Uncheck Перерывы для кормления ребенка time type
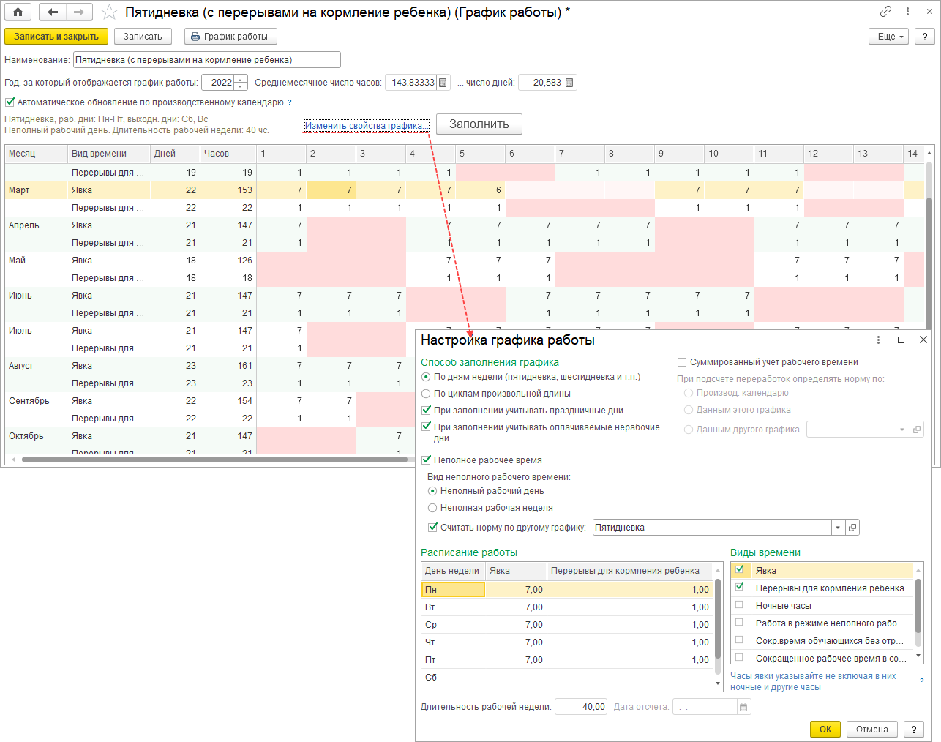Image resolution: width=941 pixels, height=742 pixels. [739, 587]
